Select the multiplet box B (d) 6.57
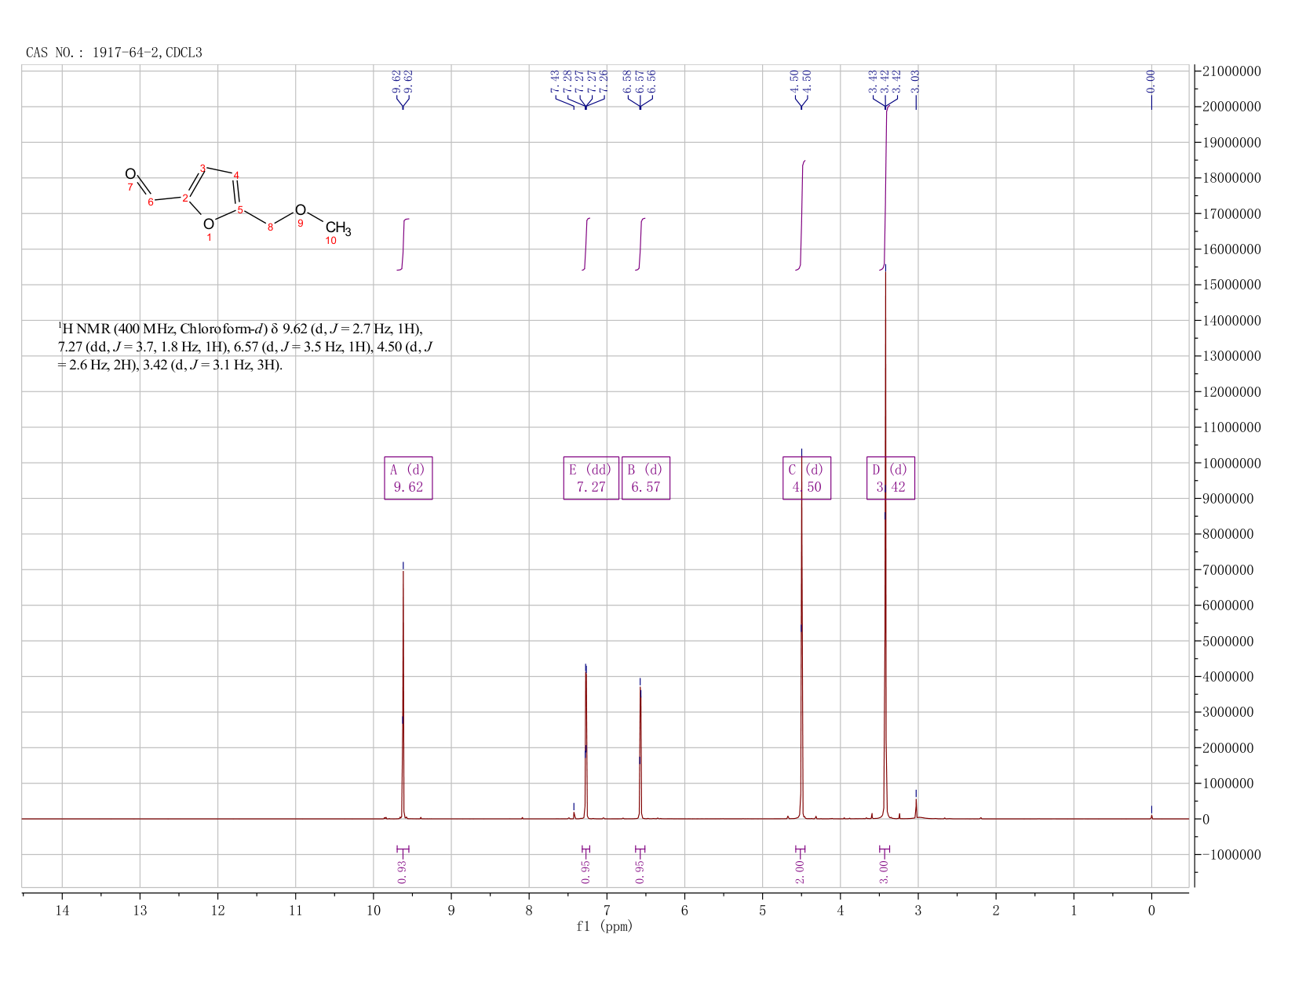The height and width of the screenshot is (1000, 1295). [x=646, y=478]
